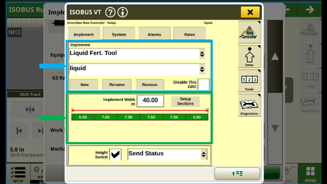Viewport: 327px width, 184px height.
Task: Click the Rename implement button
Action: [x=117, y=85]
